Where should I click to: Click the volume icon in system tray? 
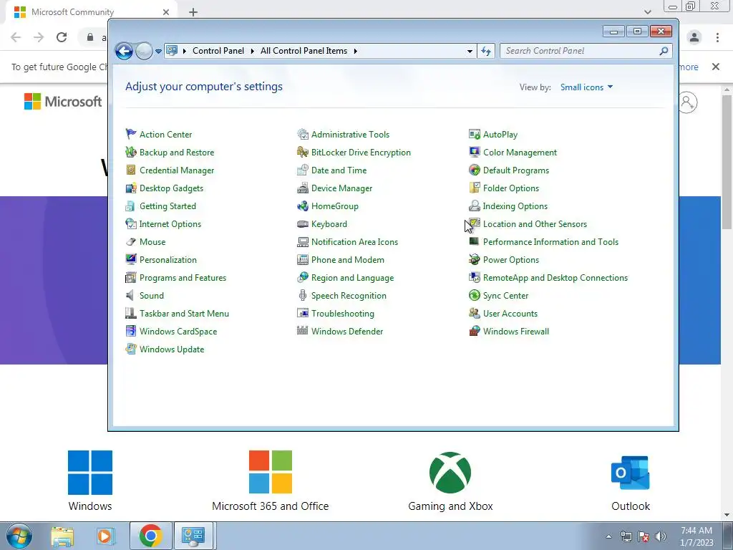tap(661, 536)
